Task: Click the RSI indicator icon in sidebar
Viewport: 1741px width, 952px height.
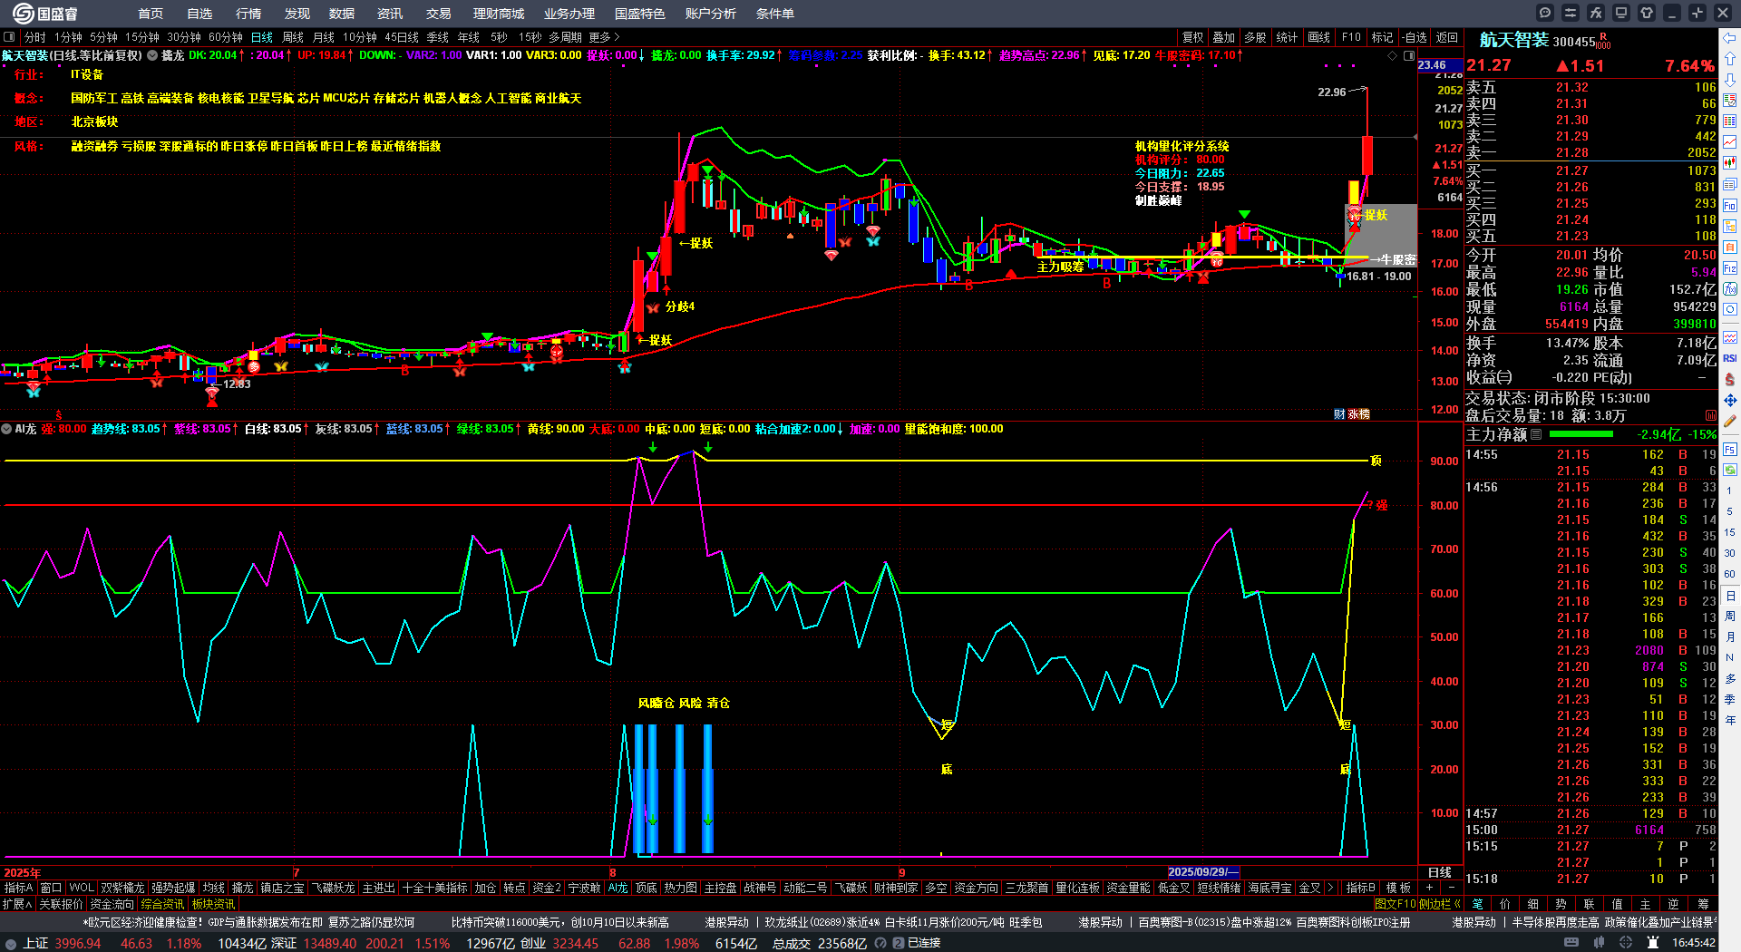Action: pyautogui.click(x=1730, y=358)
